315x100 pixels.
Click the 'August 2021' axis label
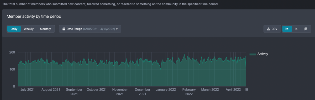point(51,90)
